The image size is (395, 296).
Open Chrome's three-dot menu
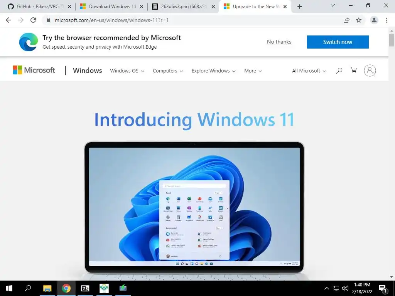(x=387, y=20)
